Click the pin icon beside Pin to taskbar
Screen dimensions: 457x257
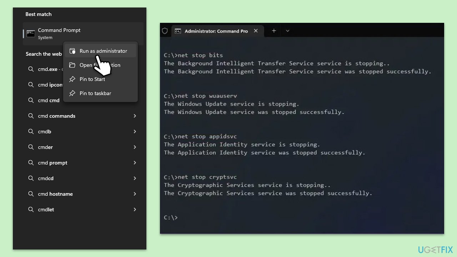pos(72,93)
